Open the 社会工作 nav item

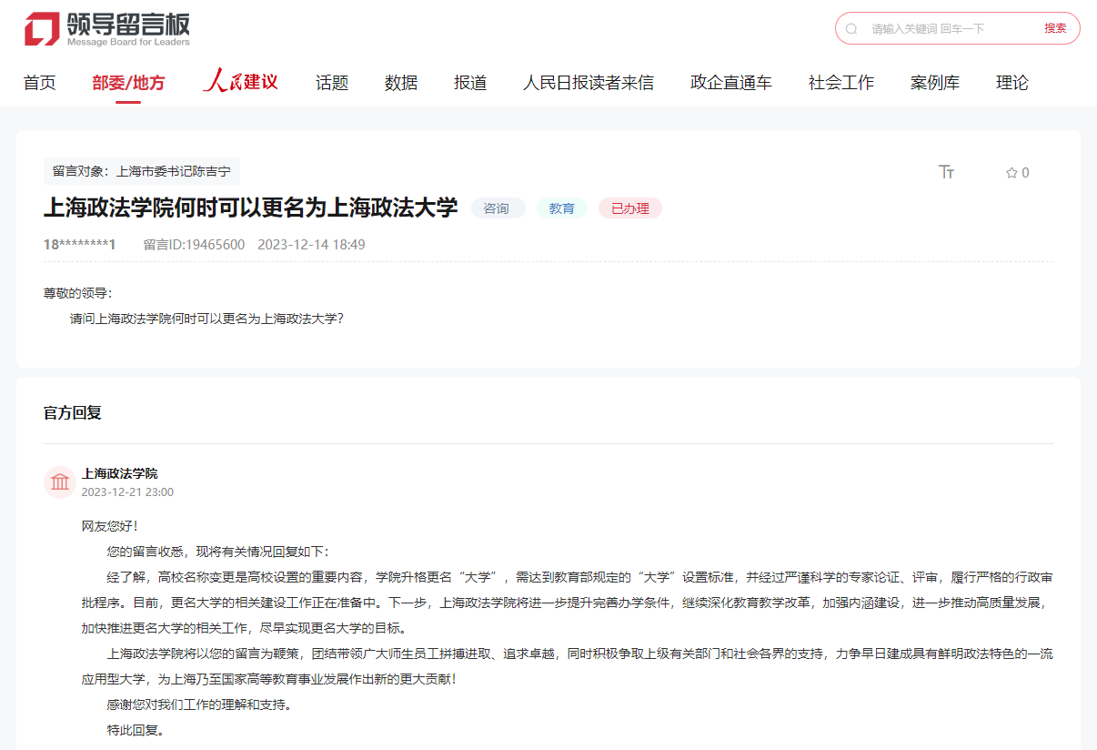click(x=840, y=83)
